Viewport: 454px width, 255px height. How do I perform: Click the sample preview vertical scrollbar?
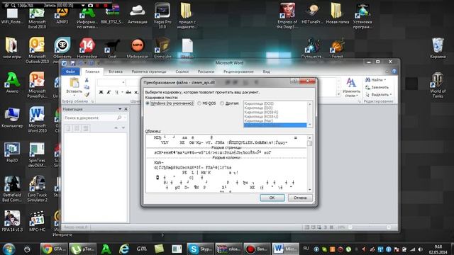pyautogui.click(x=309, y=164)
